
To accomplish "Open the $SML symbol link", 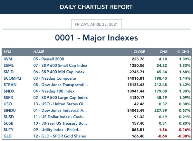I will [9, 66].
